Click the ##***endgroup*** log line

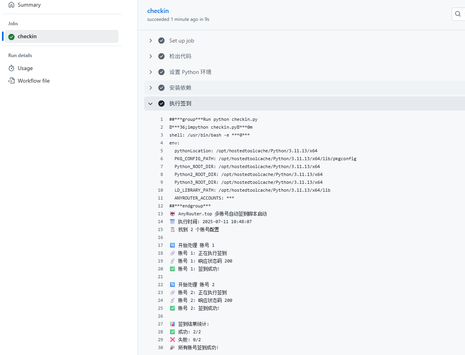coord(190,206)
